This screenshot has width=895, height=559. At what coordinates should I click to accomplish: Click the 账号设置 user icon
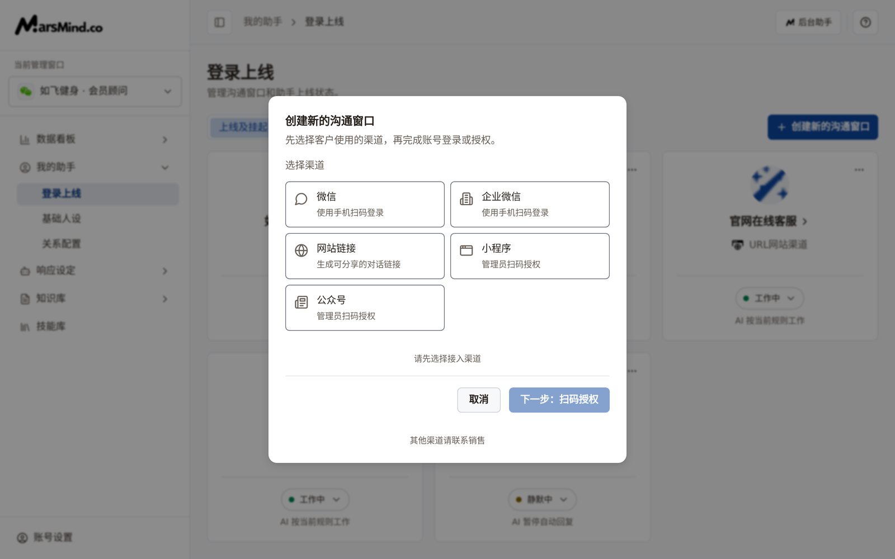[22, 538]
